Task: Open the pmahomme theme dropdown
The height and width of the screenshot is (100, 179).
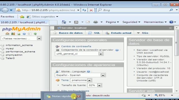Action: (89, 80)
